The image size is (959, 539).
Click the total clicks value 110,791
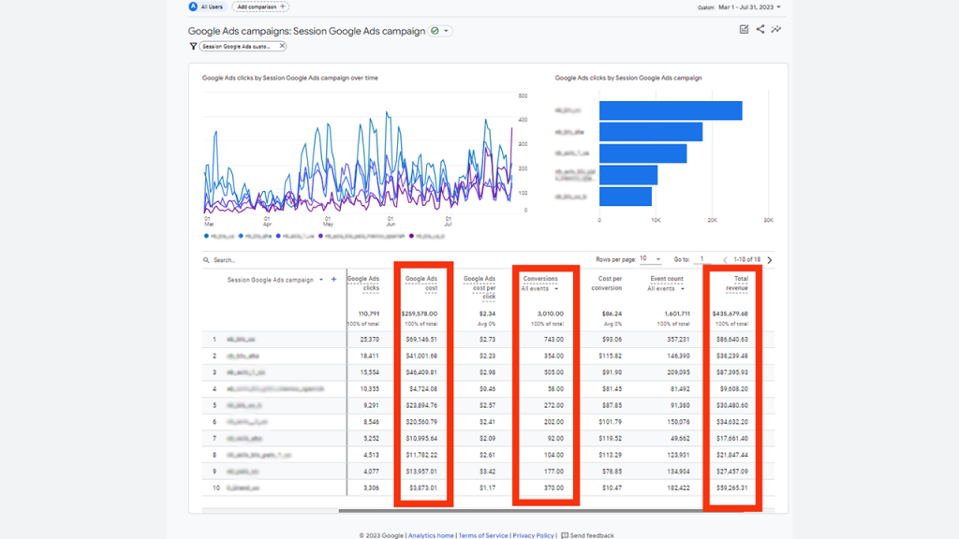369,313
